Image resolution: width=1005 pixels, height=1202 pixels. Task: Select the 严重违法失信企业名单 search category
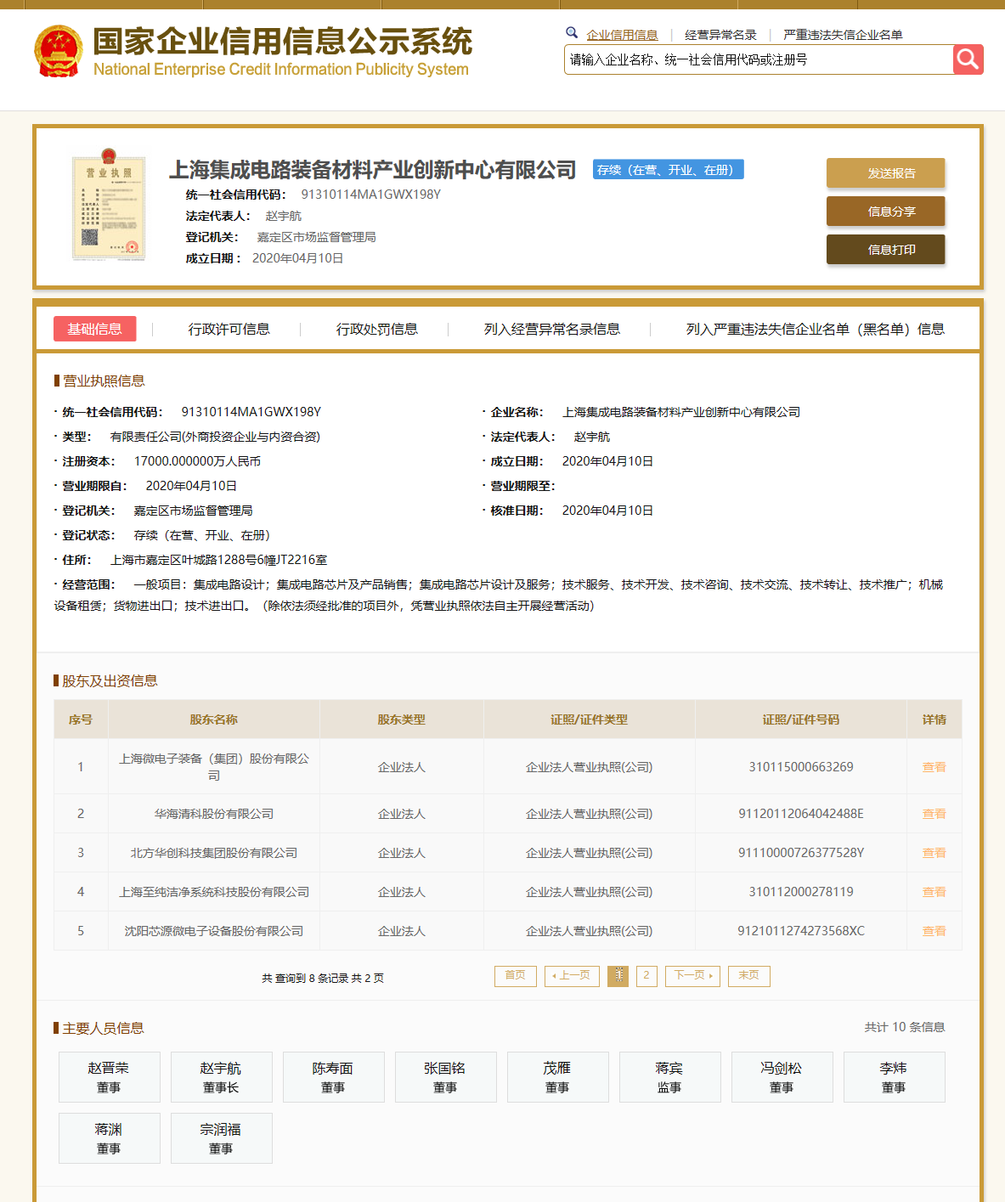[843, 35]
